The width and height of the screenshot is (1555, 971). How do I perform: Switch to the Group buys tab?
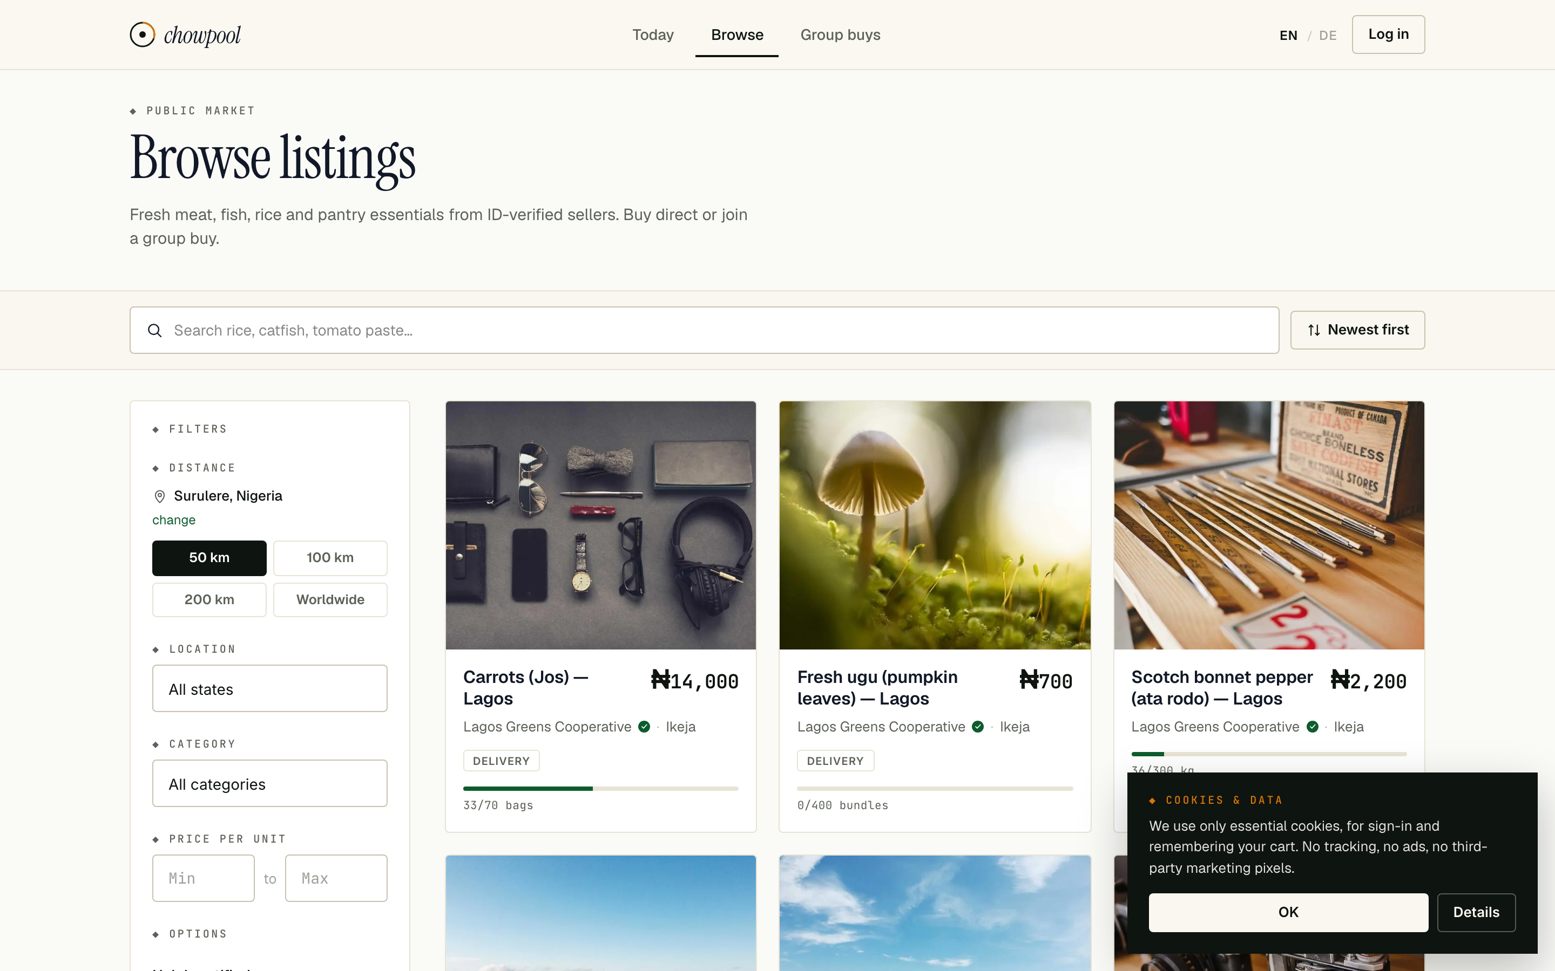click(840, 35)
